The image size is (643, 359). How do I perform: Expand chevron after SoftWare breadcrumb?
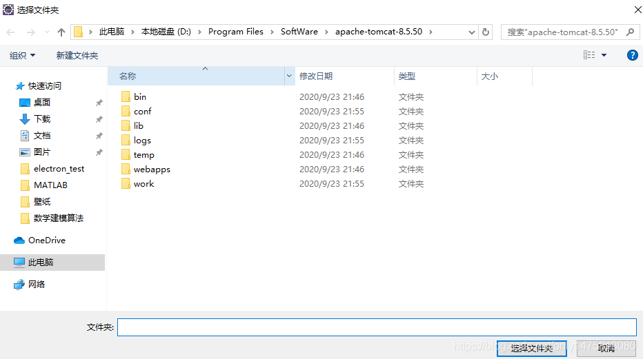pyautogui.click(x=327, y=32)
